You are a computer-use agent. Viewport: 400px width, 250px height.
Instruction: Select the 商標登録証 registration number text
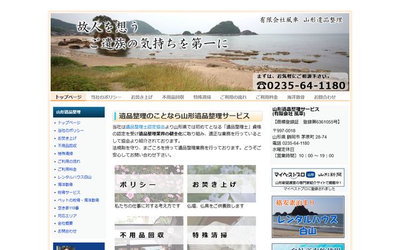click(x=306, y=122)
